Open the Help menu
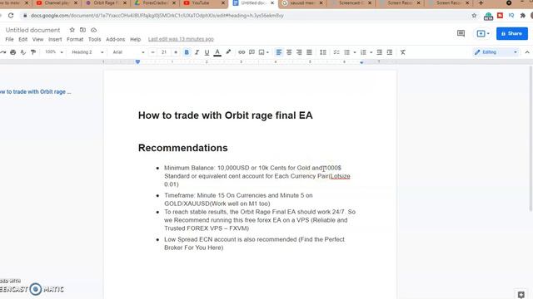 (135, 39)
